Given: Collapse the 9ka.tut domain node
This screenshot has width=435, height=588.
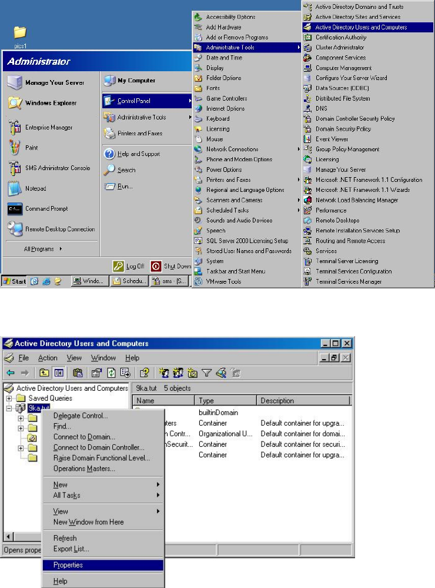Looking at the screenshot, I should (9, 408).
